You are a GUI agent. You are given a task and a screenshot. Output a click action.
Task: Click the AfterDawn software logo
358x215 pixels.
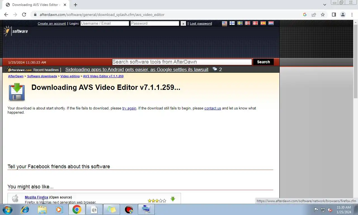click(16, 31)
